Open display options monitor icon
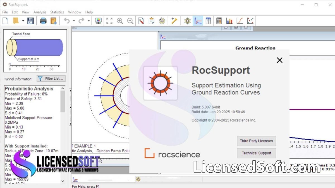The height and width of the screenshot is (188, 335). (x=98, y=21)
